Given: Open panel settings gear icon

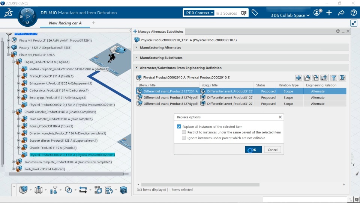Looking at the screenshot, I should (x=338, y=31).
